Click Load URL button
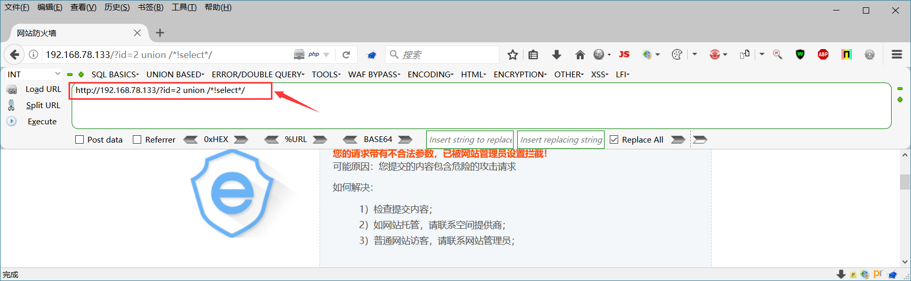Viewport: 911px width, 281px height. coord(43,89)
